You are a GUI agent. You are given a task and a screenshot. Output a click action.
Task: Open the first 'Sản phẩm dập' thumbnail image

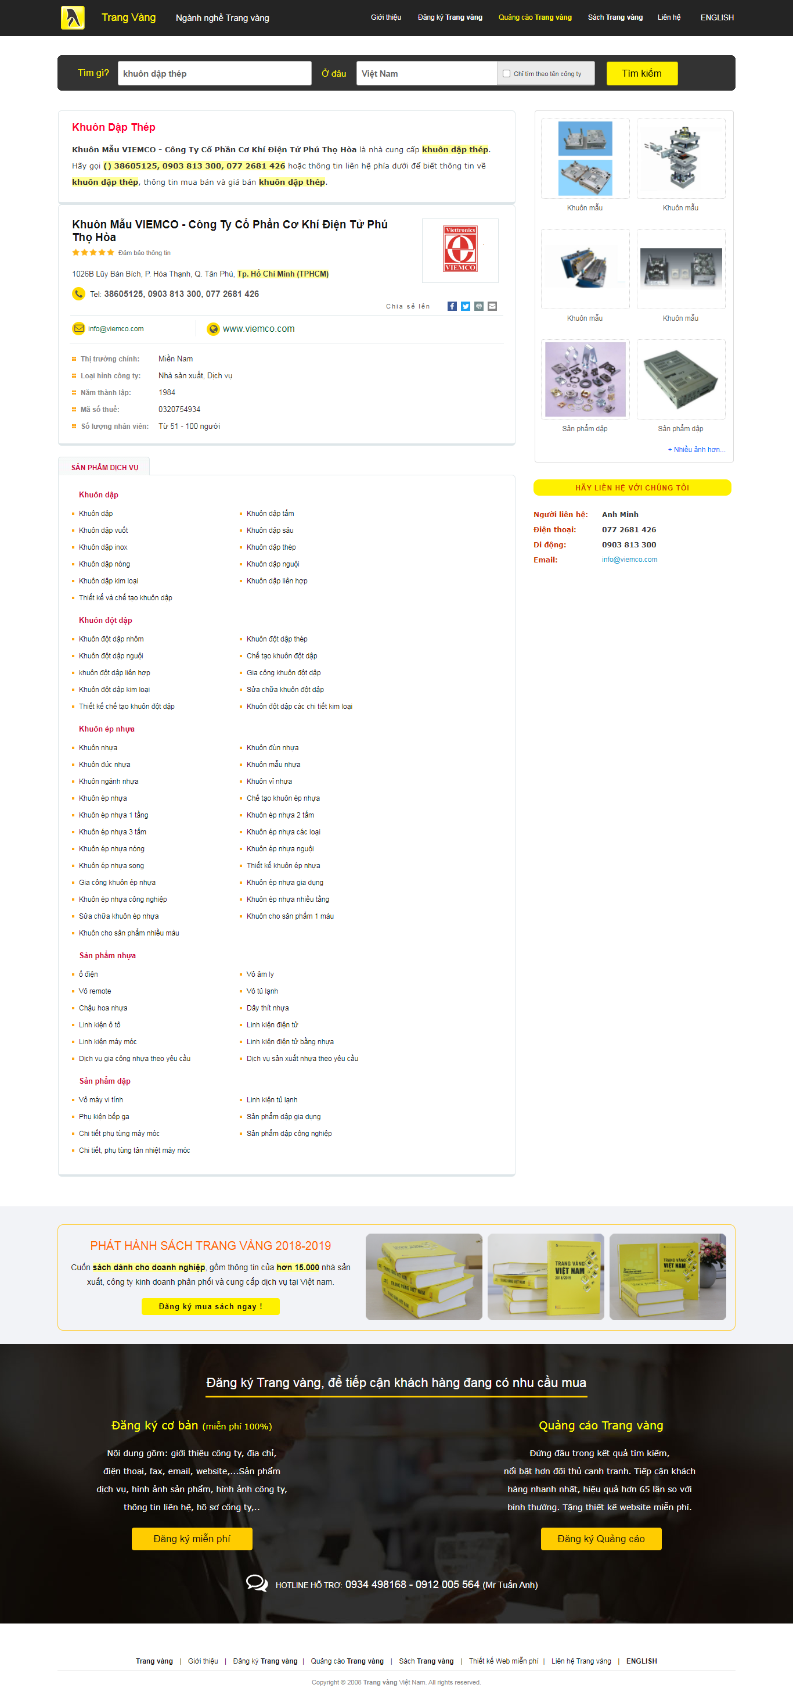tap(585, 379)
